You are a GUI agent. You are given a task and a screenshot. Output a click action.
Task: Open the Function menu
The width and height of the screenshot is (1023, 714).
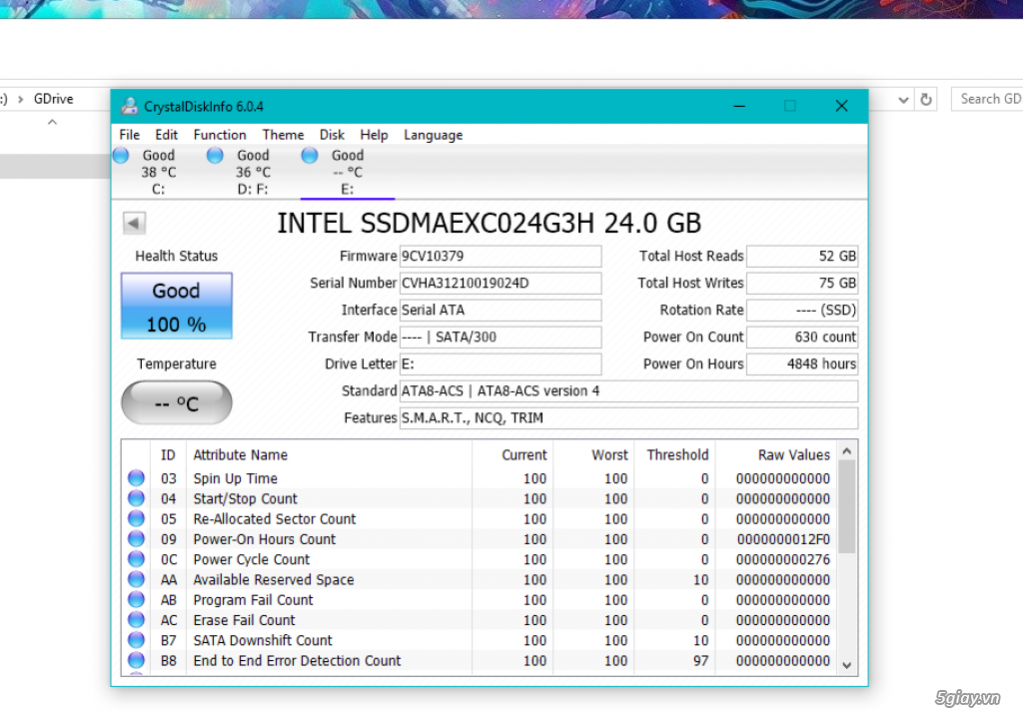pyautogui.click(x=220, y=135)
